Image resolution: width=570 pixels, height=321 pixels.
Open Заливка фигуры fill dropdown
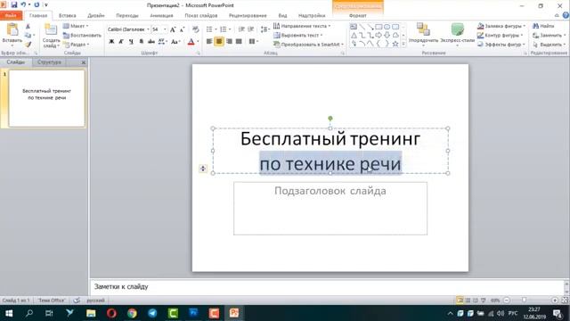click(501, 26)
